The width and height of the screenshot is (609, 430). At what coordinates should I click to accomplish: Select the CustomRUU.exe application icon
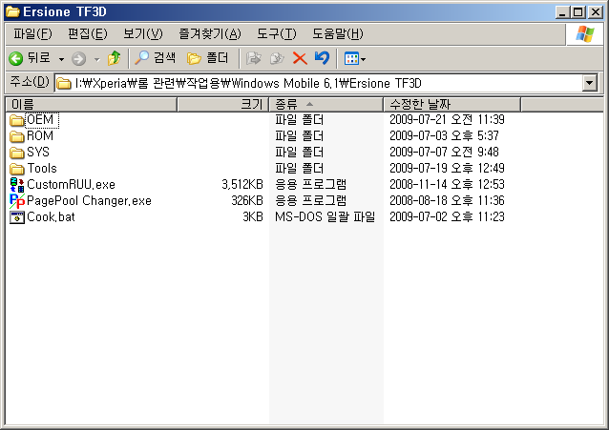16,185
